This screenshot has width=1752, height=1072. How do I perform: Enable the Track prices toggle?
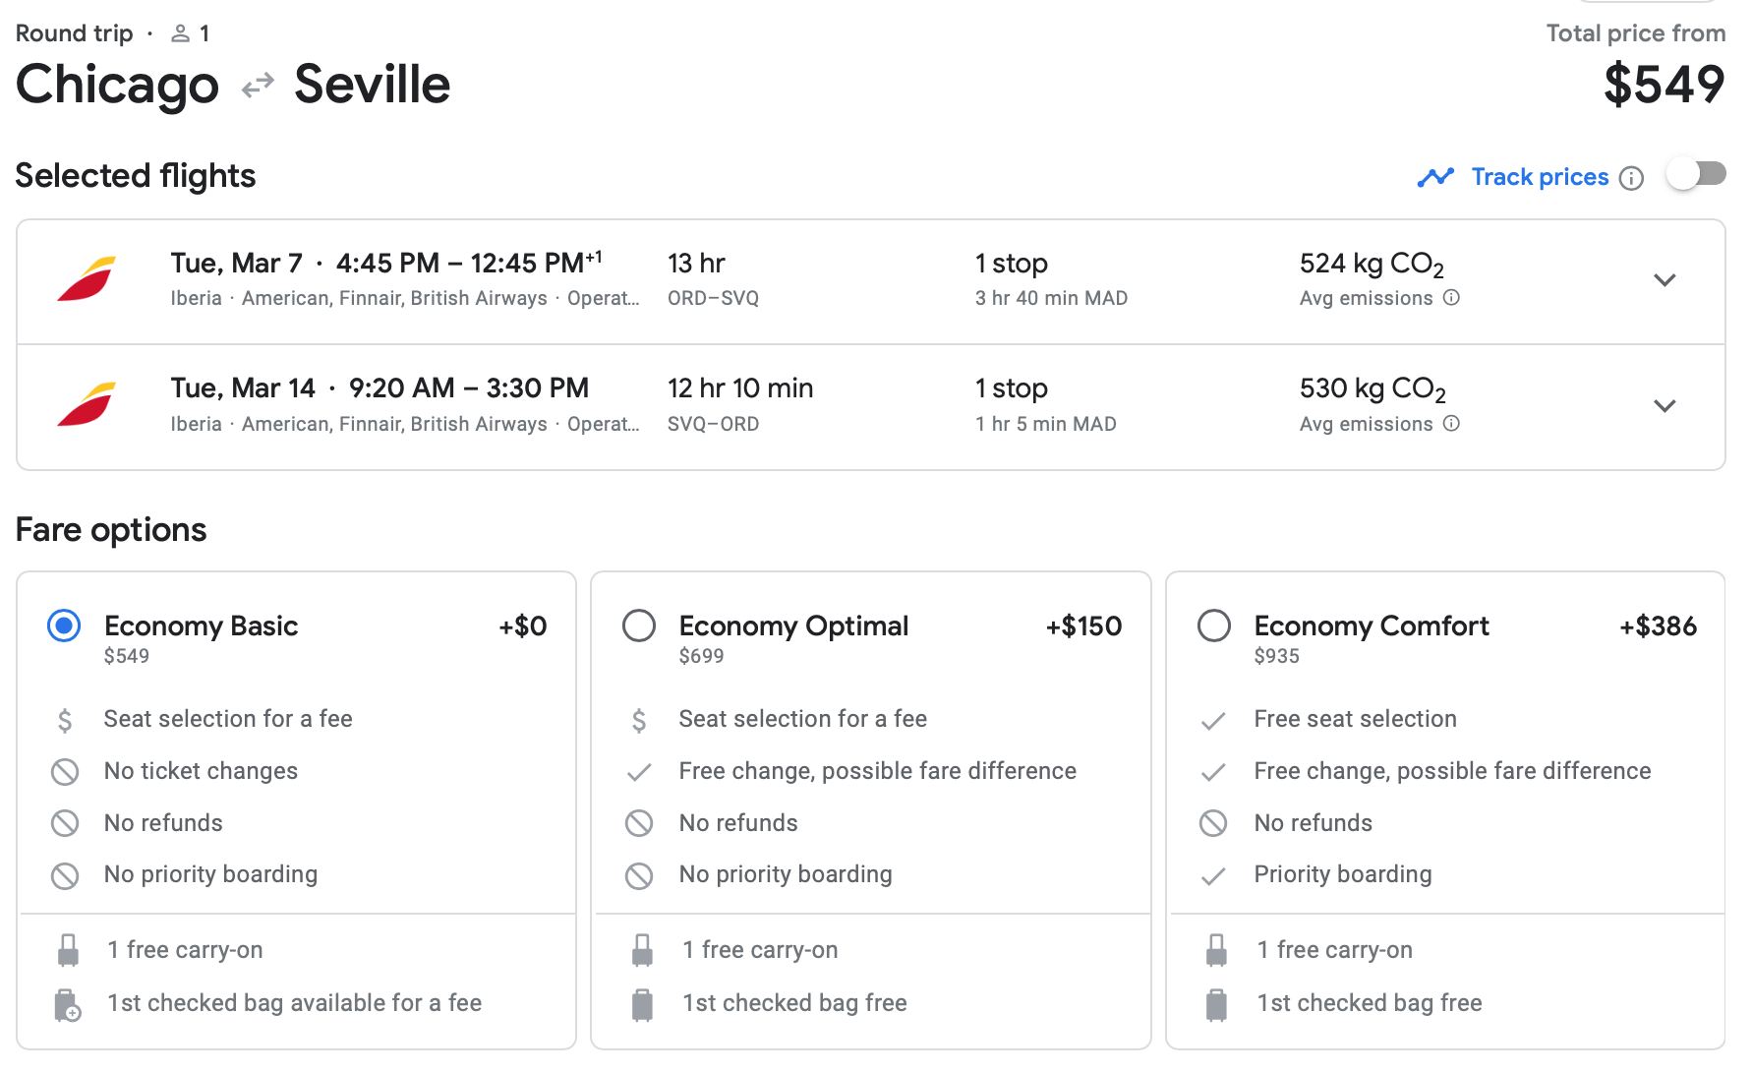(x=1696, y=175)
